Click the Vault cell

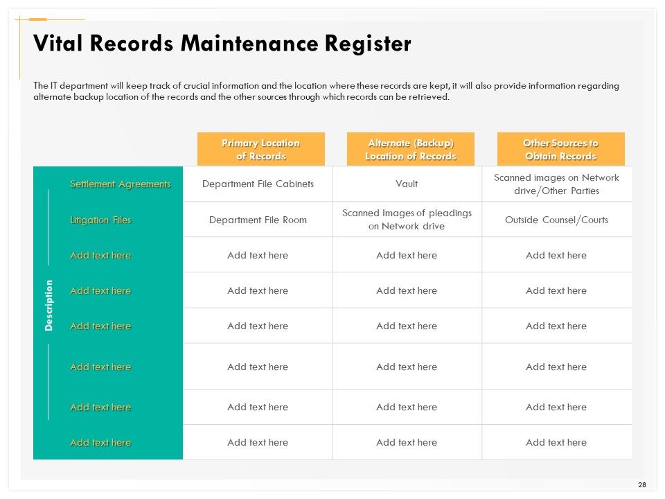pos(407,184)
